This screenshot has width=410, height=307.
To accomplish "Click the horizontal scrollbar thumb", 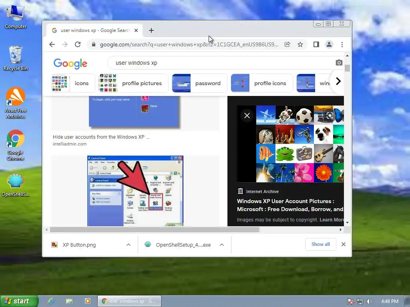I will [155, 230].
